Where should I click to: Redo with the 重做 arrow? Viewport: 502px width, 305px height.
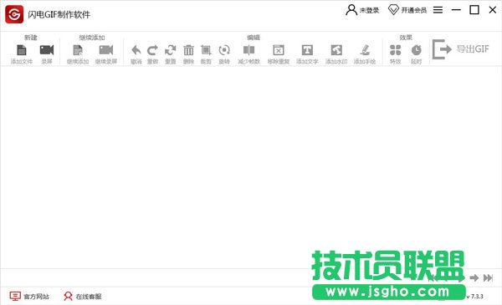pos(152,50)
